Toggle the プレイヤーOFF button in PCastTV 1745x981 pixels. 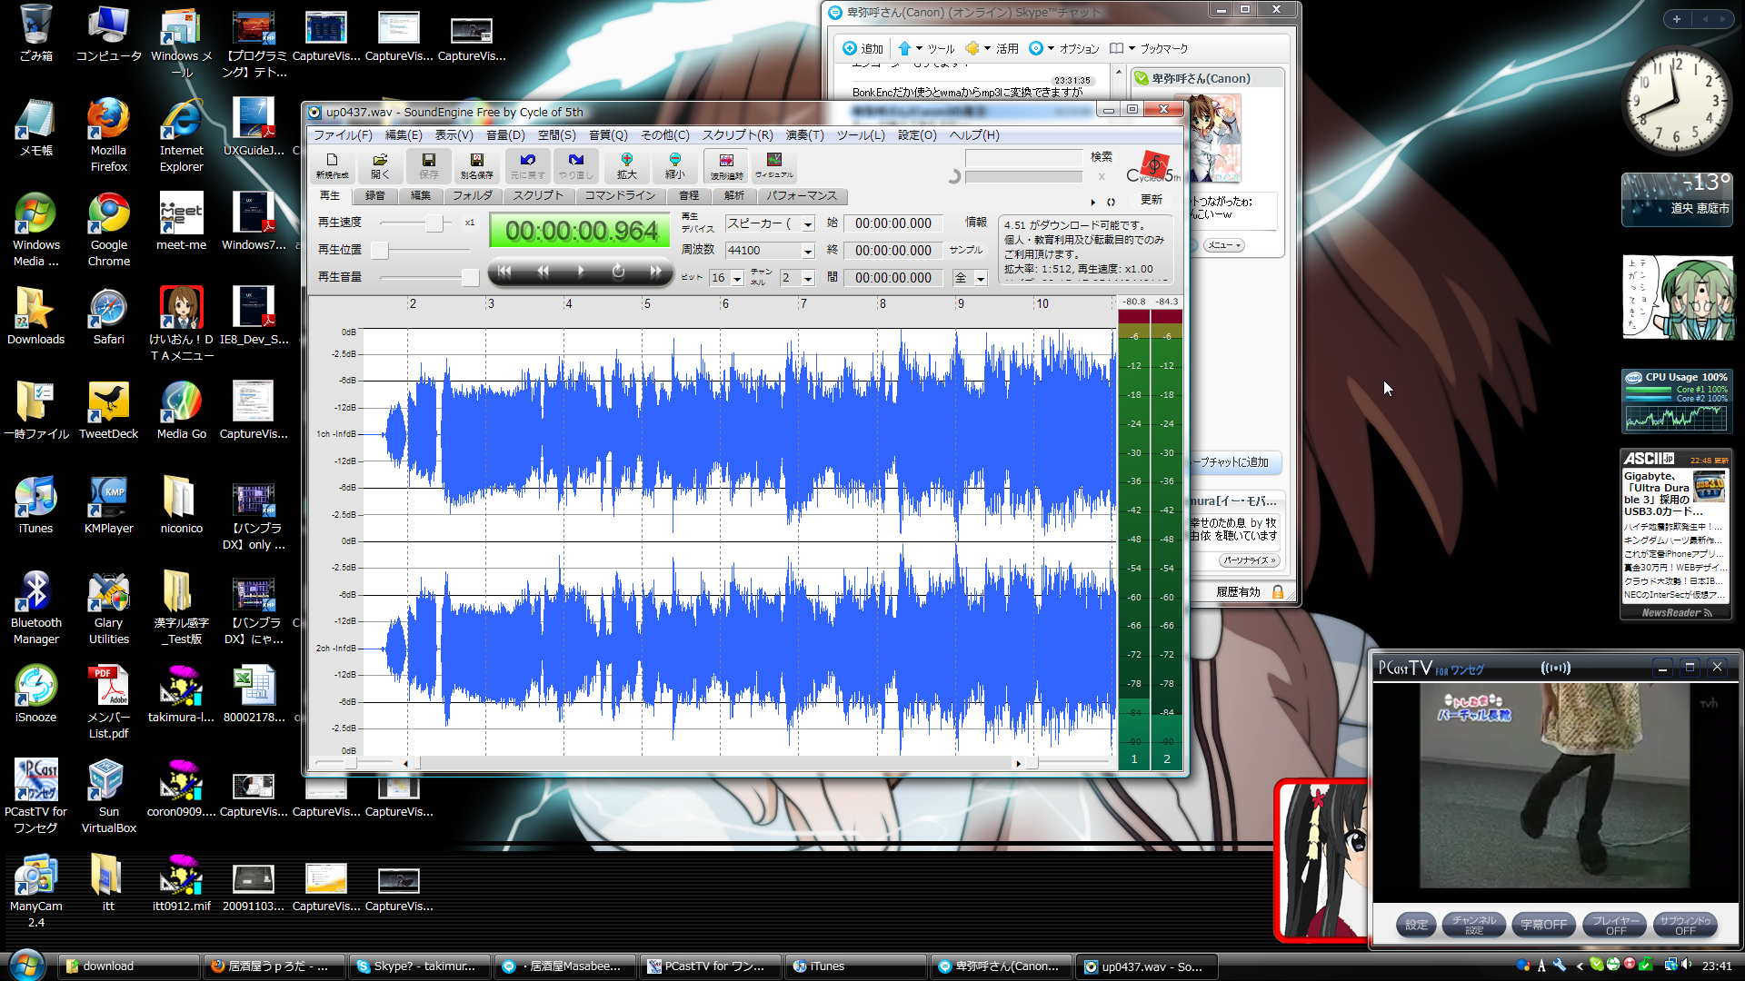pyautogui.click(x=1615, y=925)
